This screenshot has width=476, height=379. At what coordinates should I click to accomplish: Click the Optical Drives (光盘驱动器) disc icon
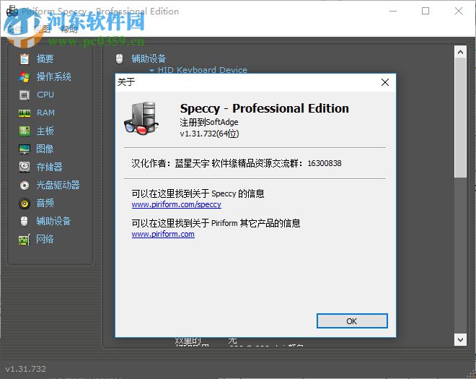pos(25,185)
